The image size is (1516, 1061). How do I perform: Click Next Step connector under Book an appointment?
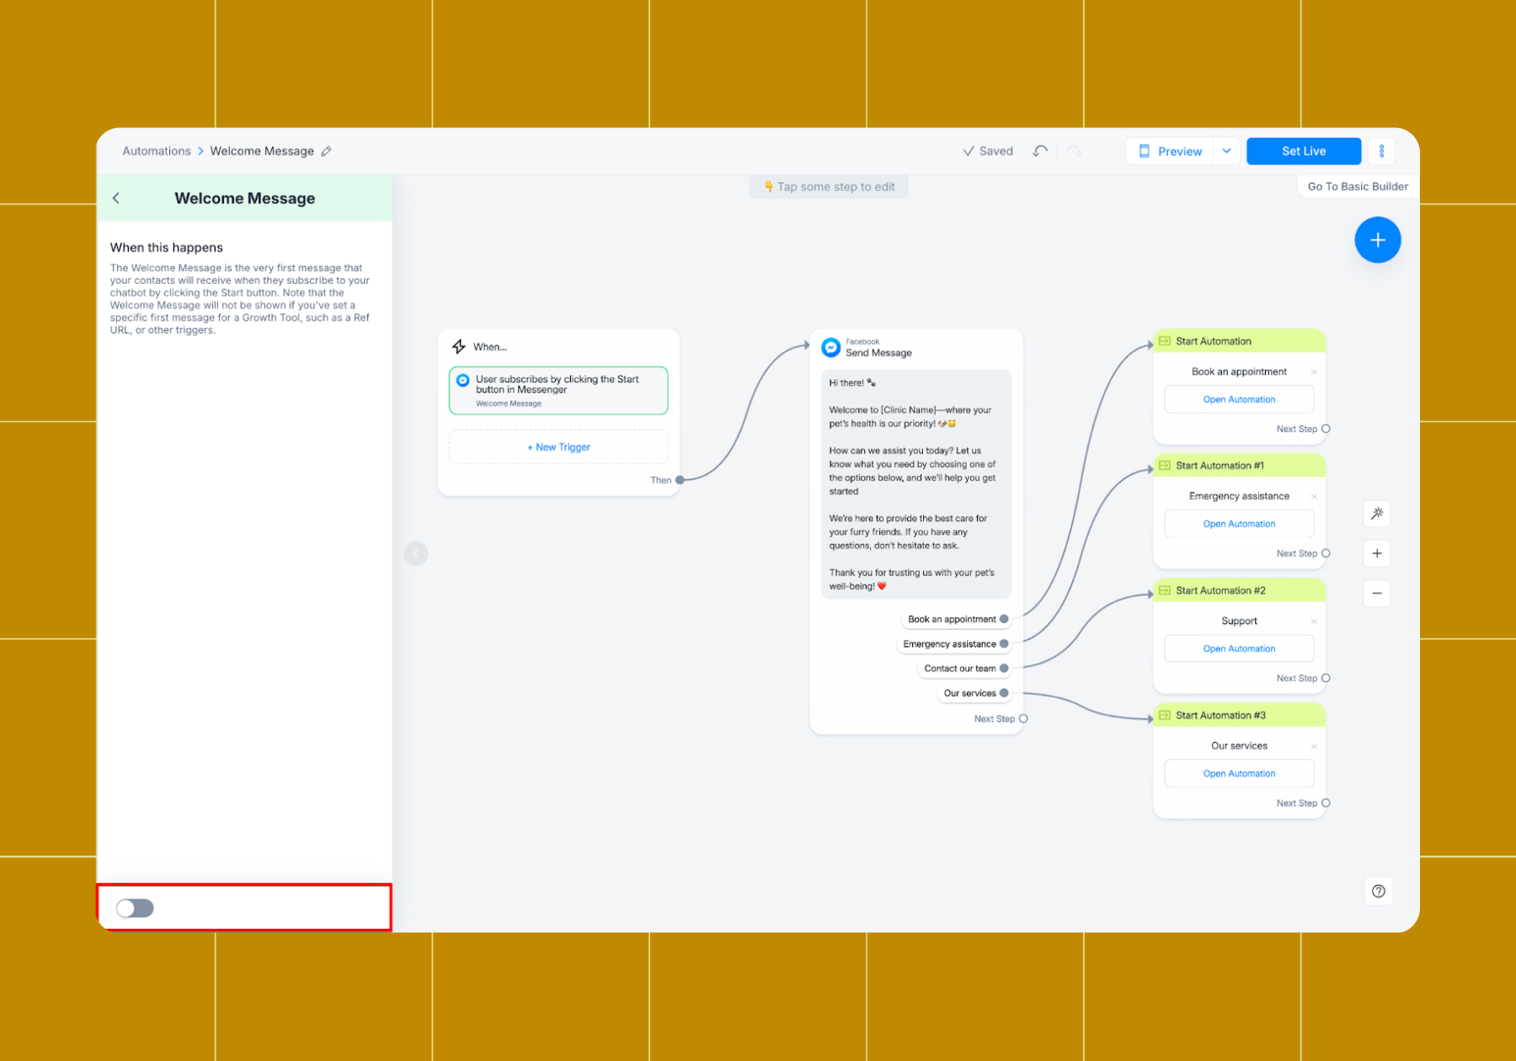click(1326, 429)
